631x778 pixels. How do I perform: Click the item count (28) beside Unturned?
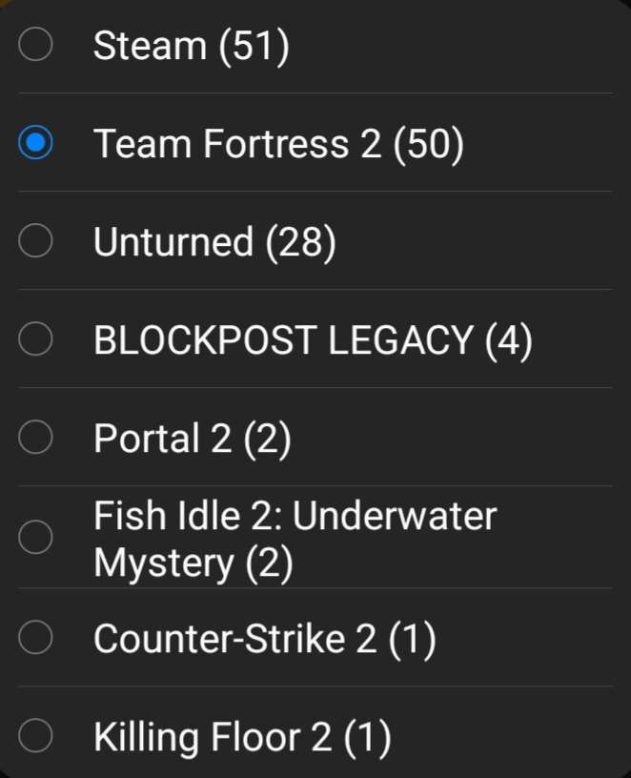tap(301, 242)
